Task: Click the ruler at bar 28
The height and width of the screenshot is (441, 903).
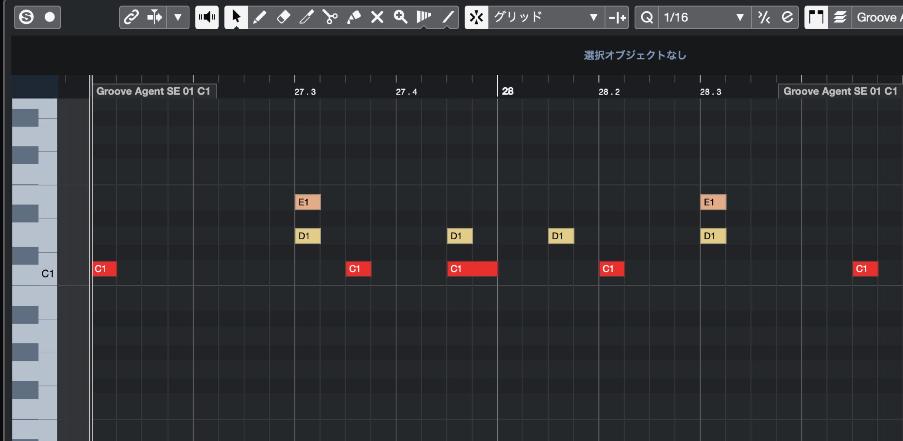Action: (x=507, y=91)
